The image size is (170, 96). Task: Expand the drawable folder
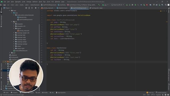coord(14,24)
